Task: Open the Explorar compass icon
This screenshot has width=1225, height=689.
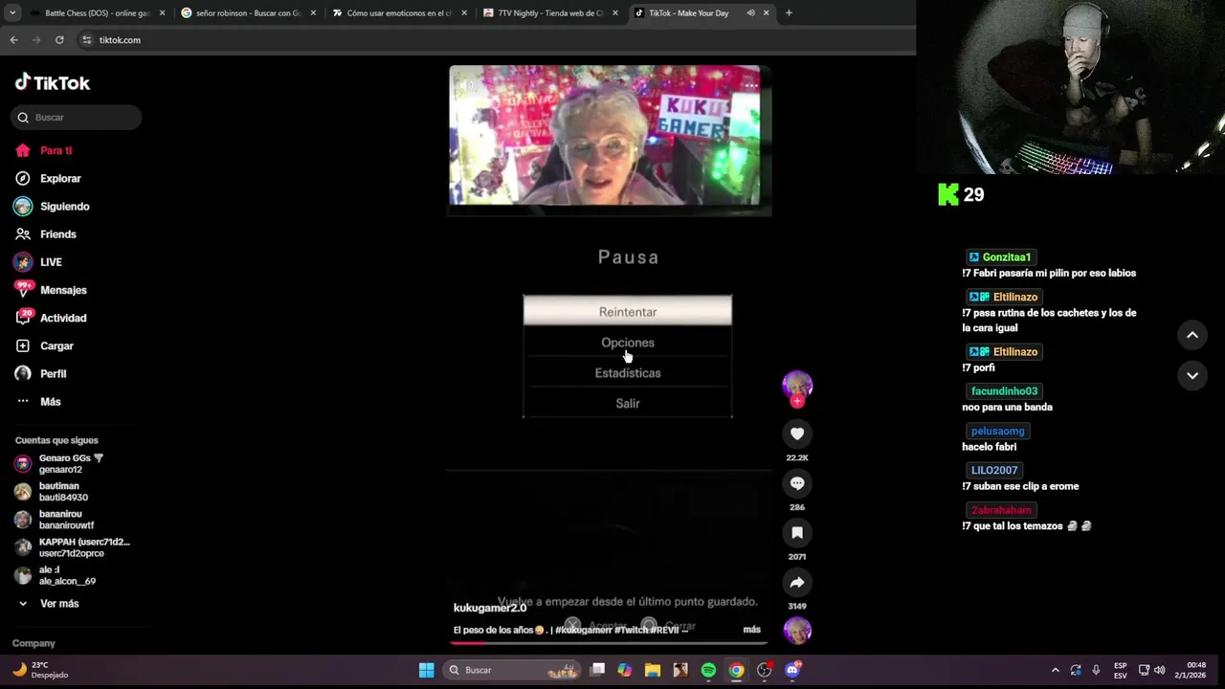Action: pyautogui.click(x=23, y=178)
